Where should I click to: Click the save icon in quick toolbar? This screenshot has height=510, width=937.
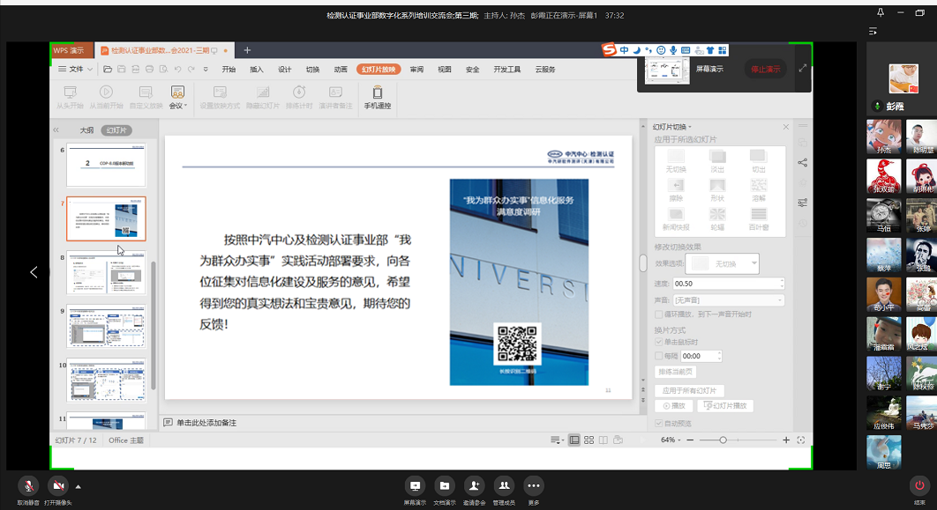click(121, 70)
